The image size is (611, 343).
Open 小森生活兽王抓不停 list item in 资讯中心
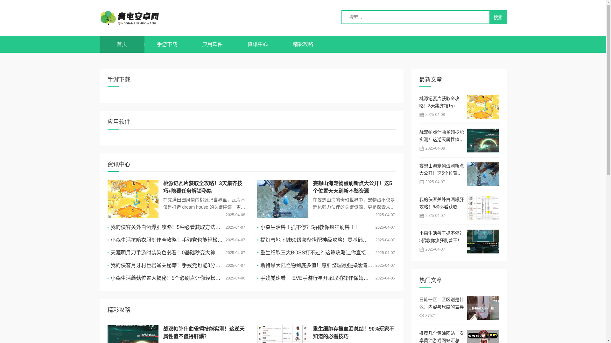click(308, 227)
